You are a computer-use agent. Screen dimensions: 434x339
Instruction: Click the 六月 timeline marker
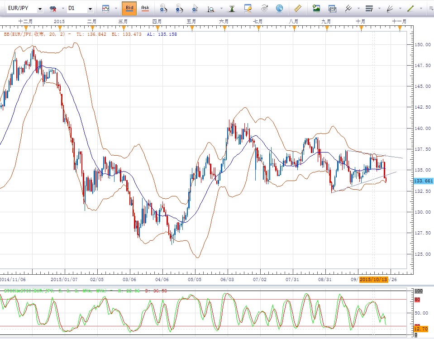click(224, 21)
